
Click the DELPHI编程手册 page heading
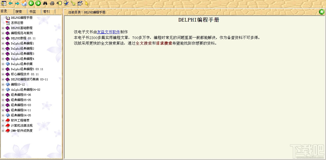pyautogui.click(x=199, y=20)
